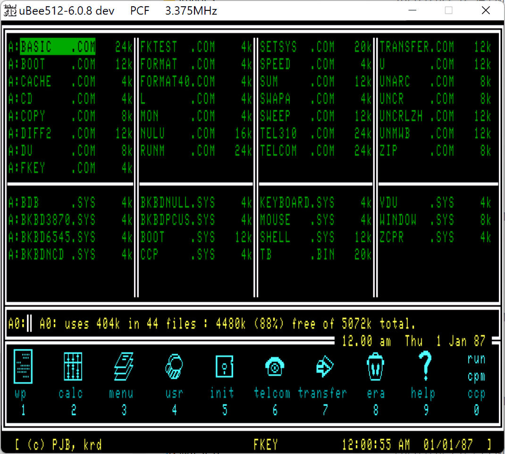Viewport: 505px width, 454px height.
Task: Select the menu stacked pages icon
Action: point(123,367)
